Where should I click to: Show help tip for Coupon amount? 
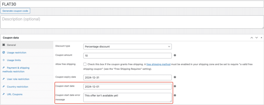175,55
